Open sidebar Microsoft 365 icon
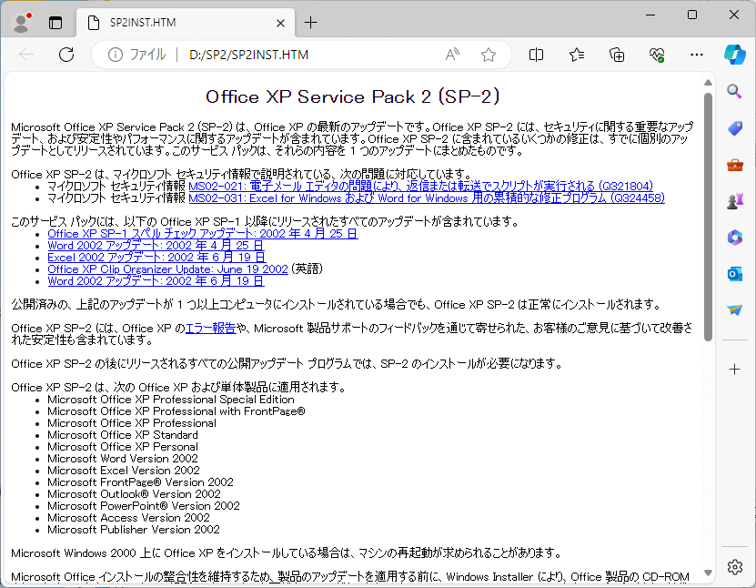The width and height of the screenshot is (756, 588). [735, 238]
